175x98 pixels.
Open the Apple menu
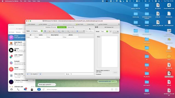(2, 1)
